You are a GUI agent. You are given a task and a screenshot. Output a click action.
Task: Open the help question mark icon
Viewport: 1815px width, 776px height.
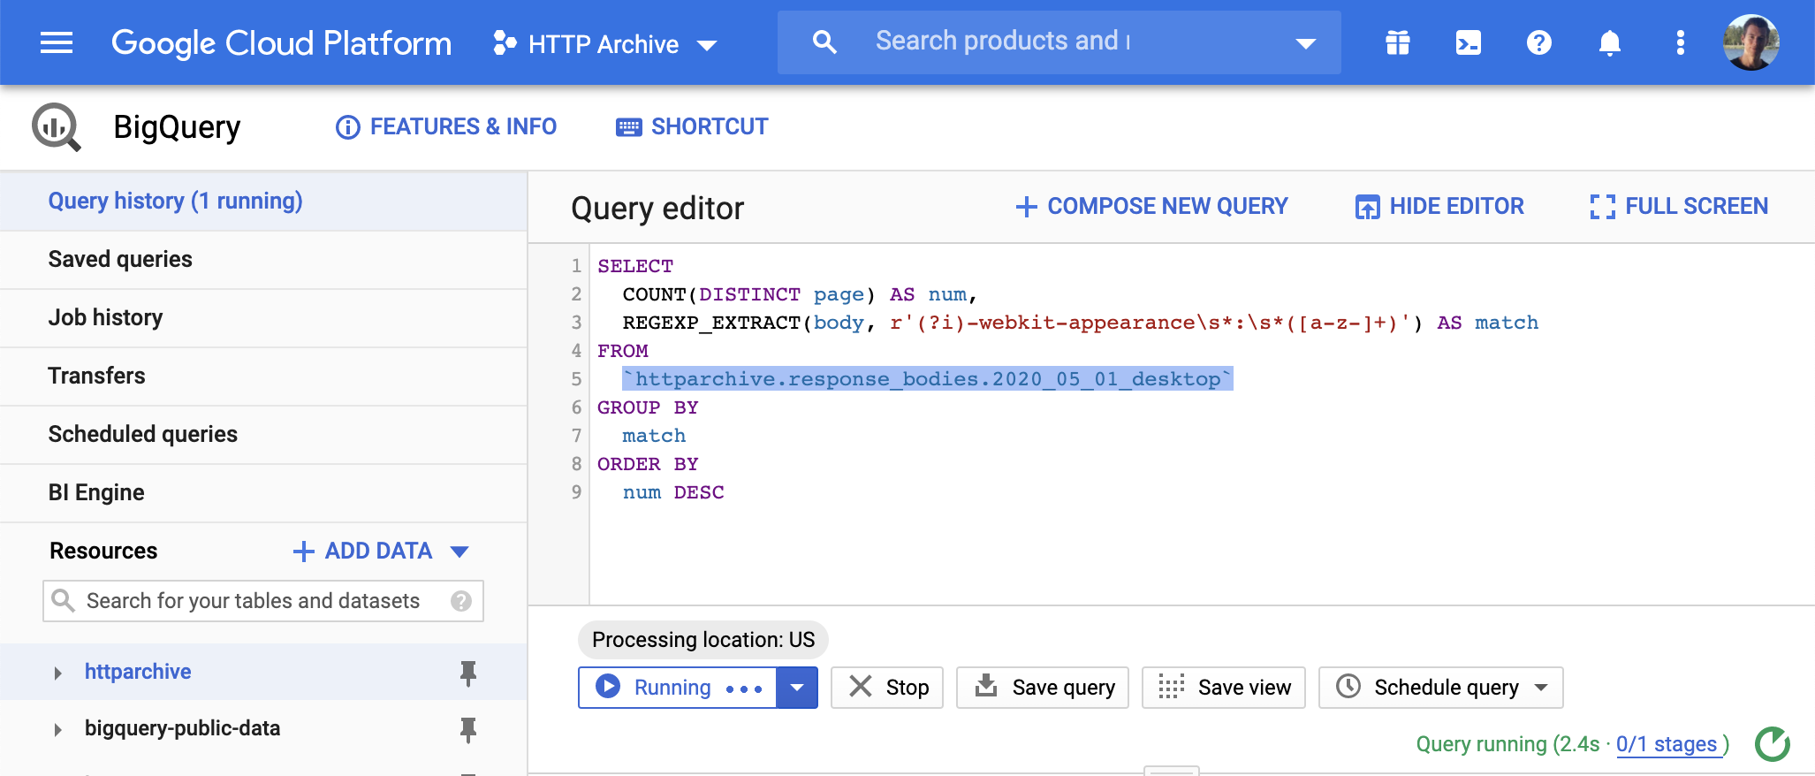point(1539,42)
